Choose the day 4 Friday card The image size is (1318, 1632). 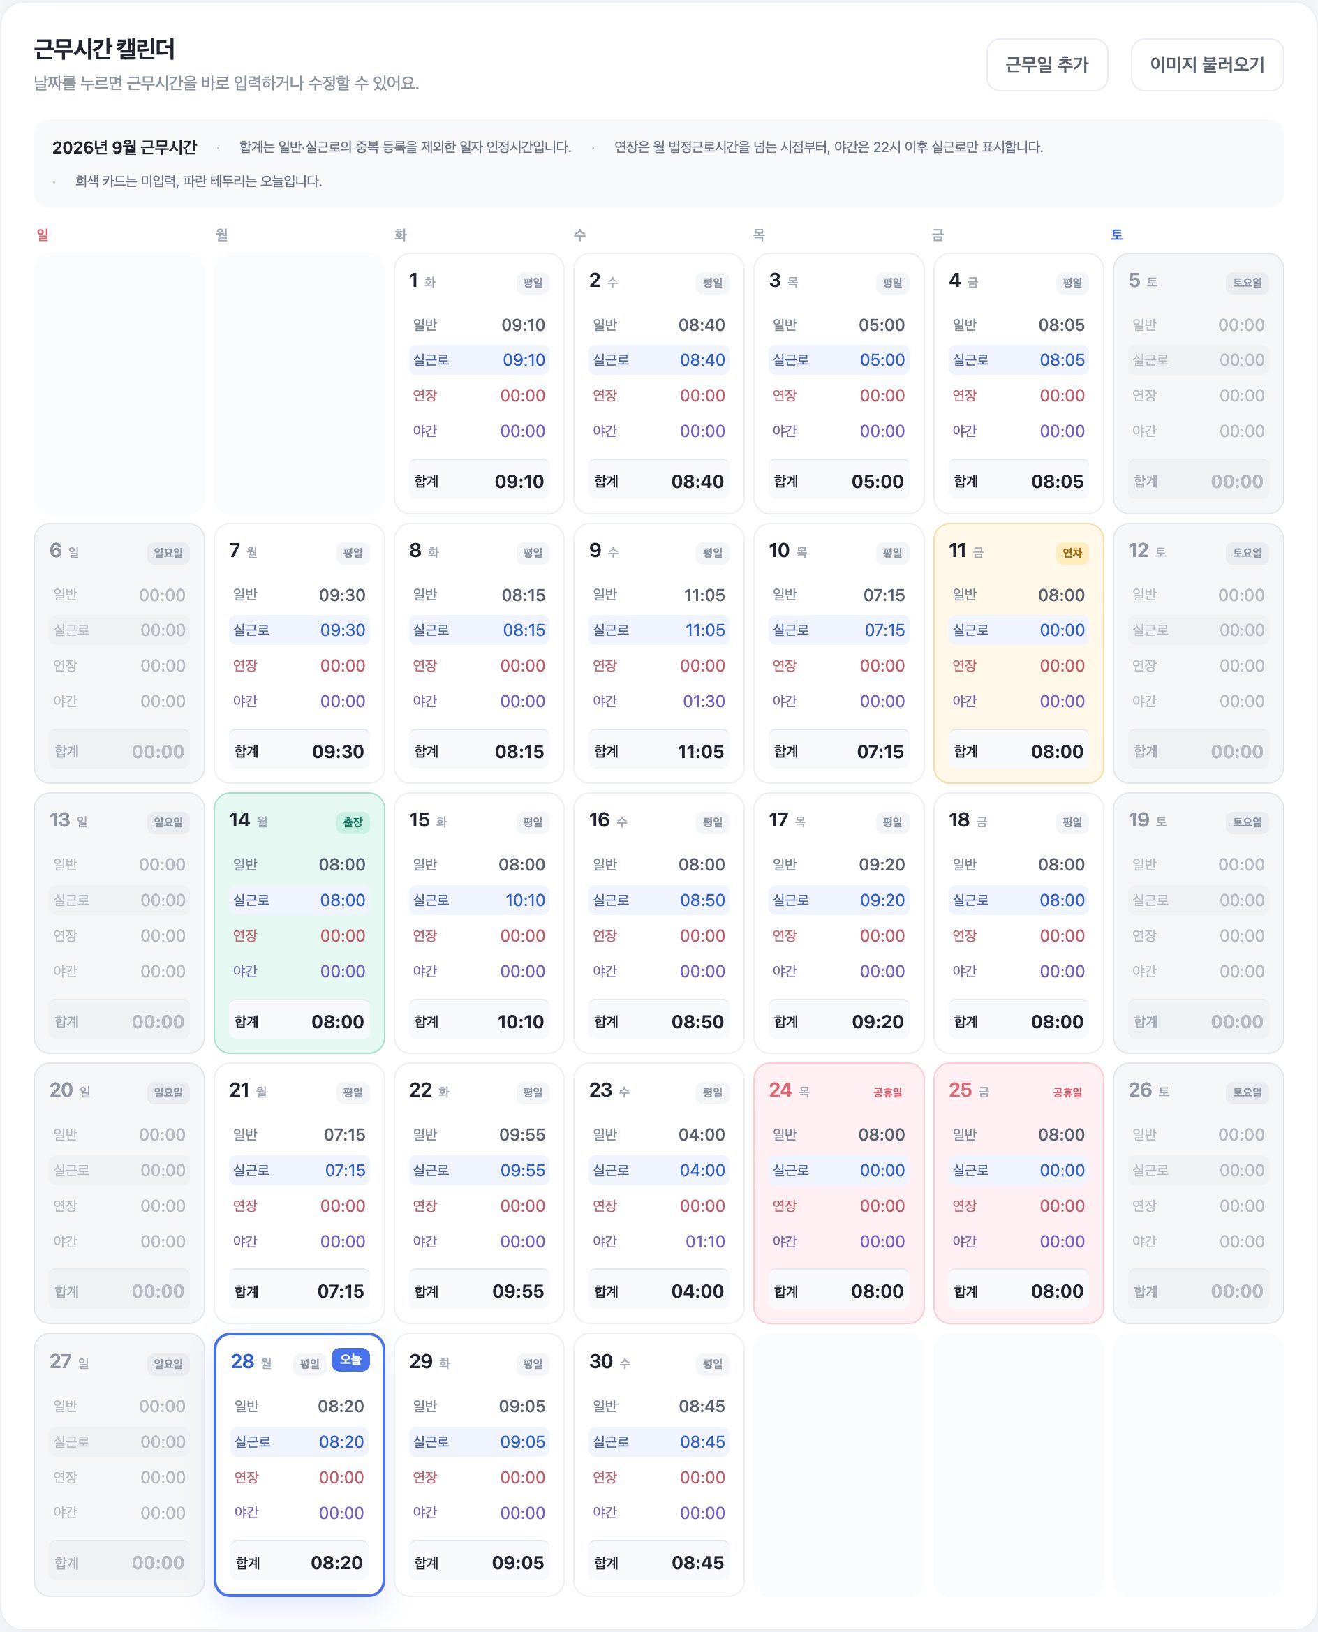(x=1019, y=383)
